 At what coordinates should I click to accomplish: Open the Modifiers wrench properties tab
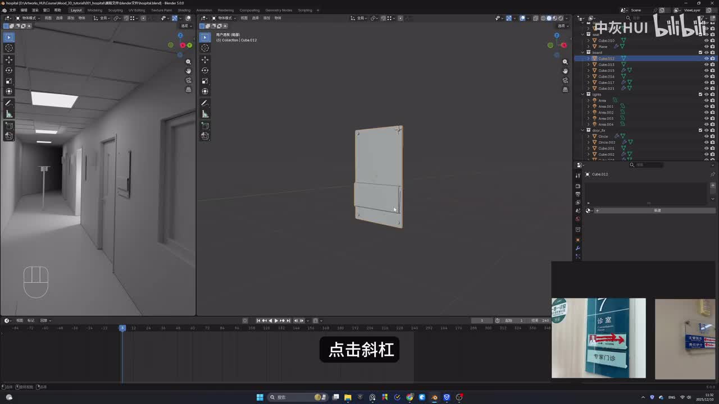pyautogui.click(x=577, y=248)
